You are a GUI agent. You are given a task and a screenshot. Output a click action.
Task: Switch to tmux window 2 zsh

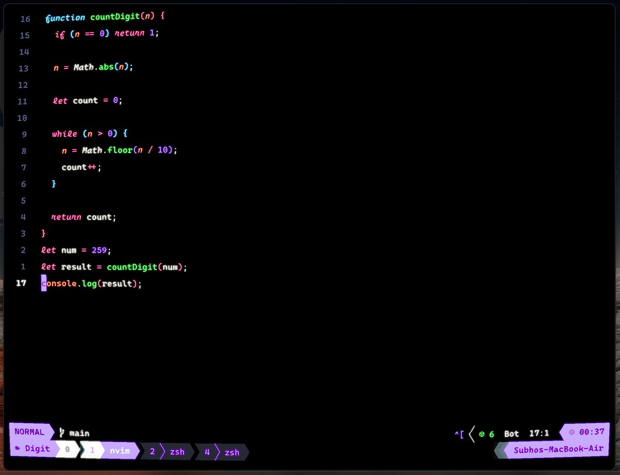(167, 451)
